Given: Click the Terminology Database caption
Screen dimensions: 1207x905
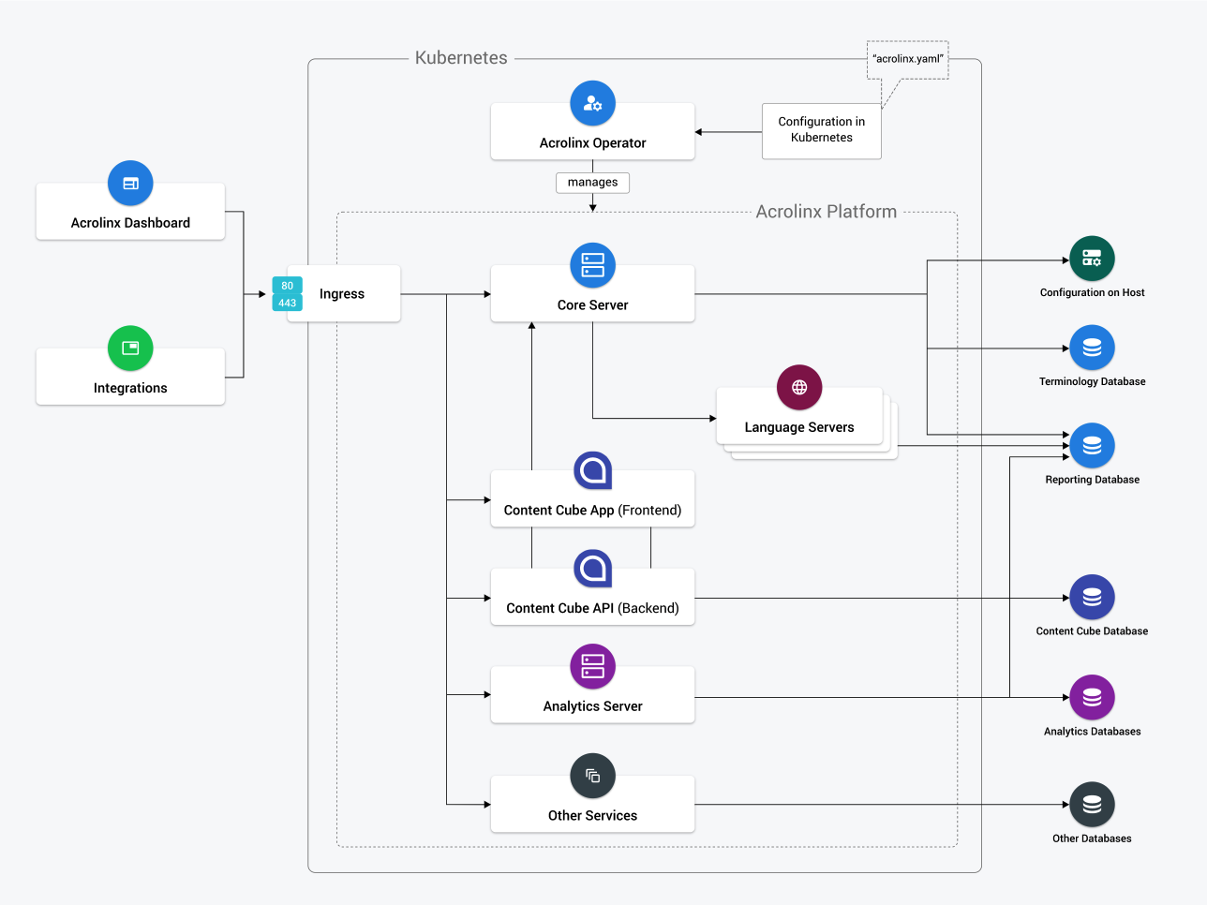Looking at the screenshot, I should pos(1092,381).
